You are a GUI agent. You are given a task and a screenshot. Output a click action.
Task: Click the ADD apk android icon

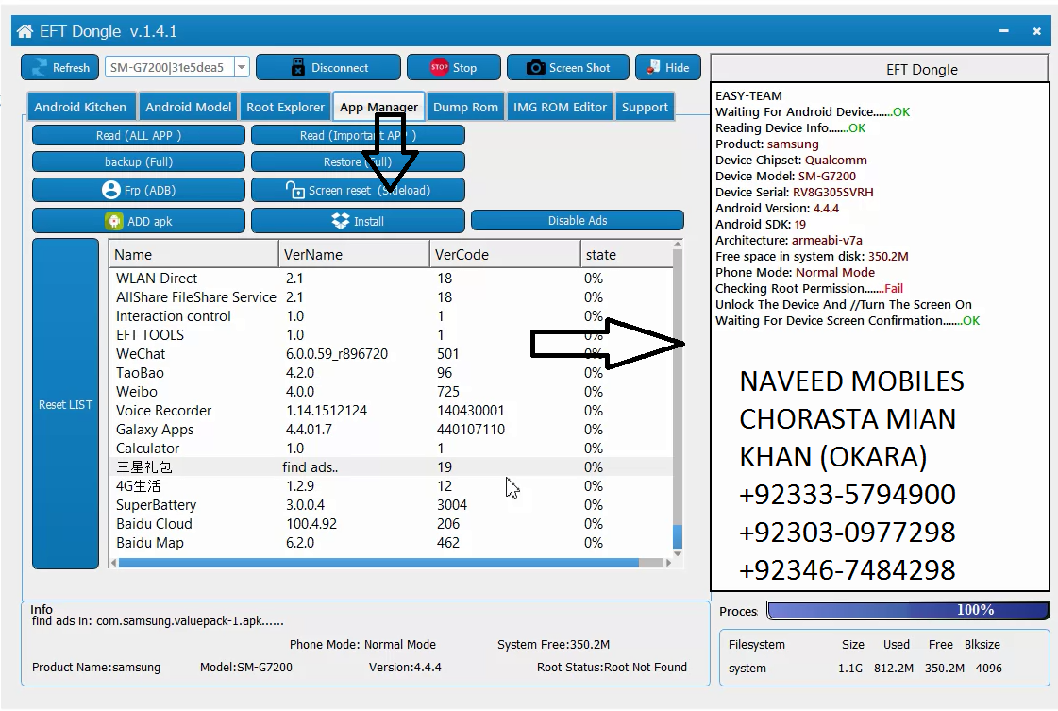point(114,221)
